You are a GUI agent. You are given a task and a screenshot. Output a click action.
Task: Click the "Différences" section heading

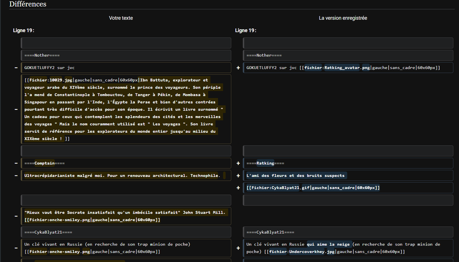click(x=28, y=4)
